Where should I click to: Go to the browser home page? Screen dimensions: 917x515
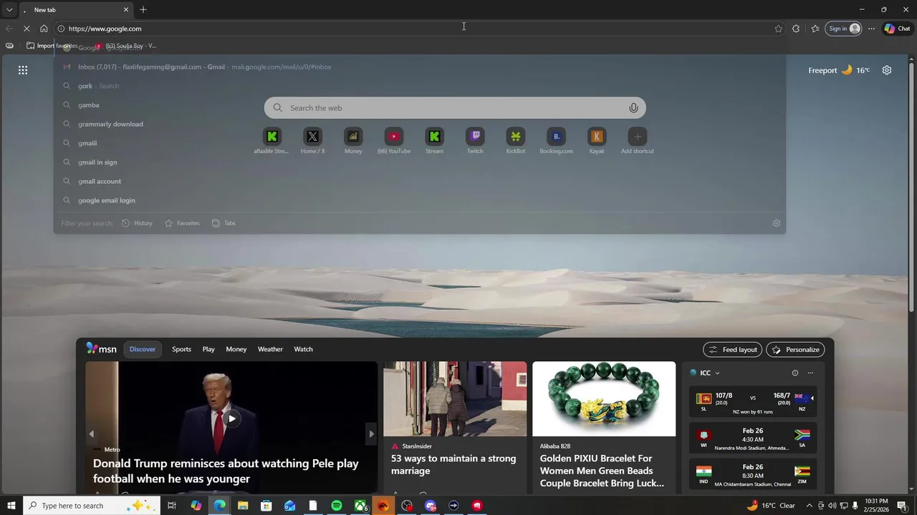(44, 29)
